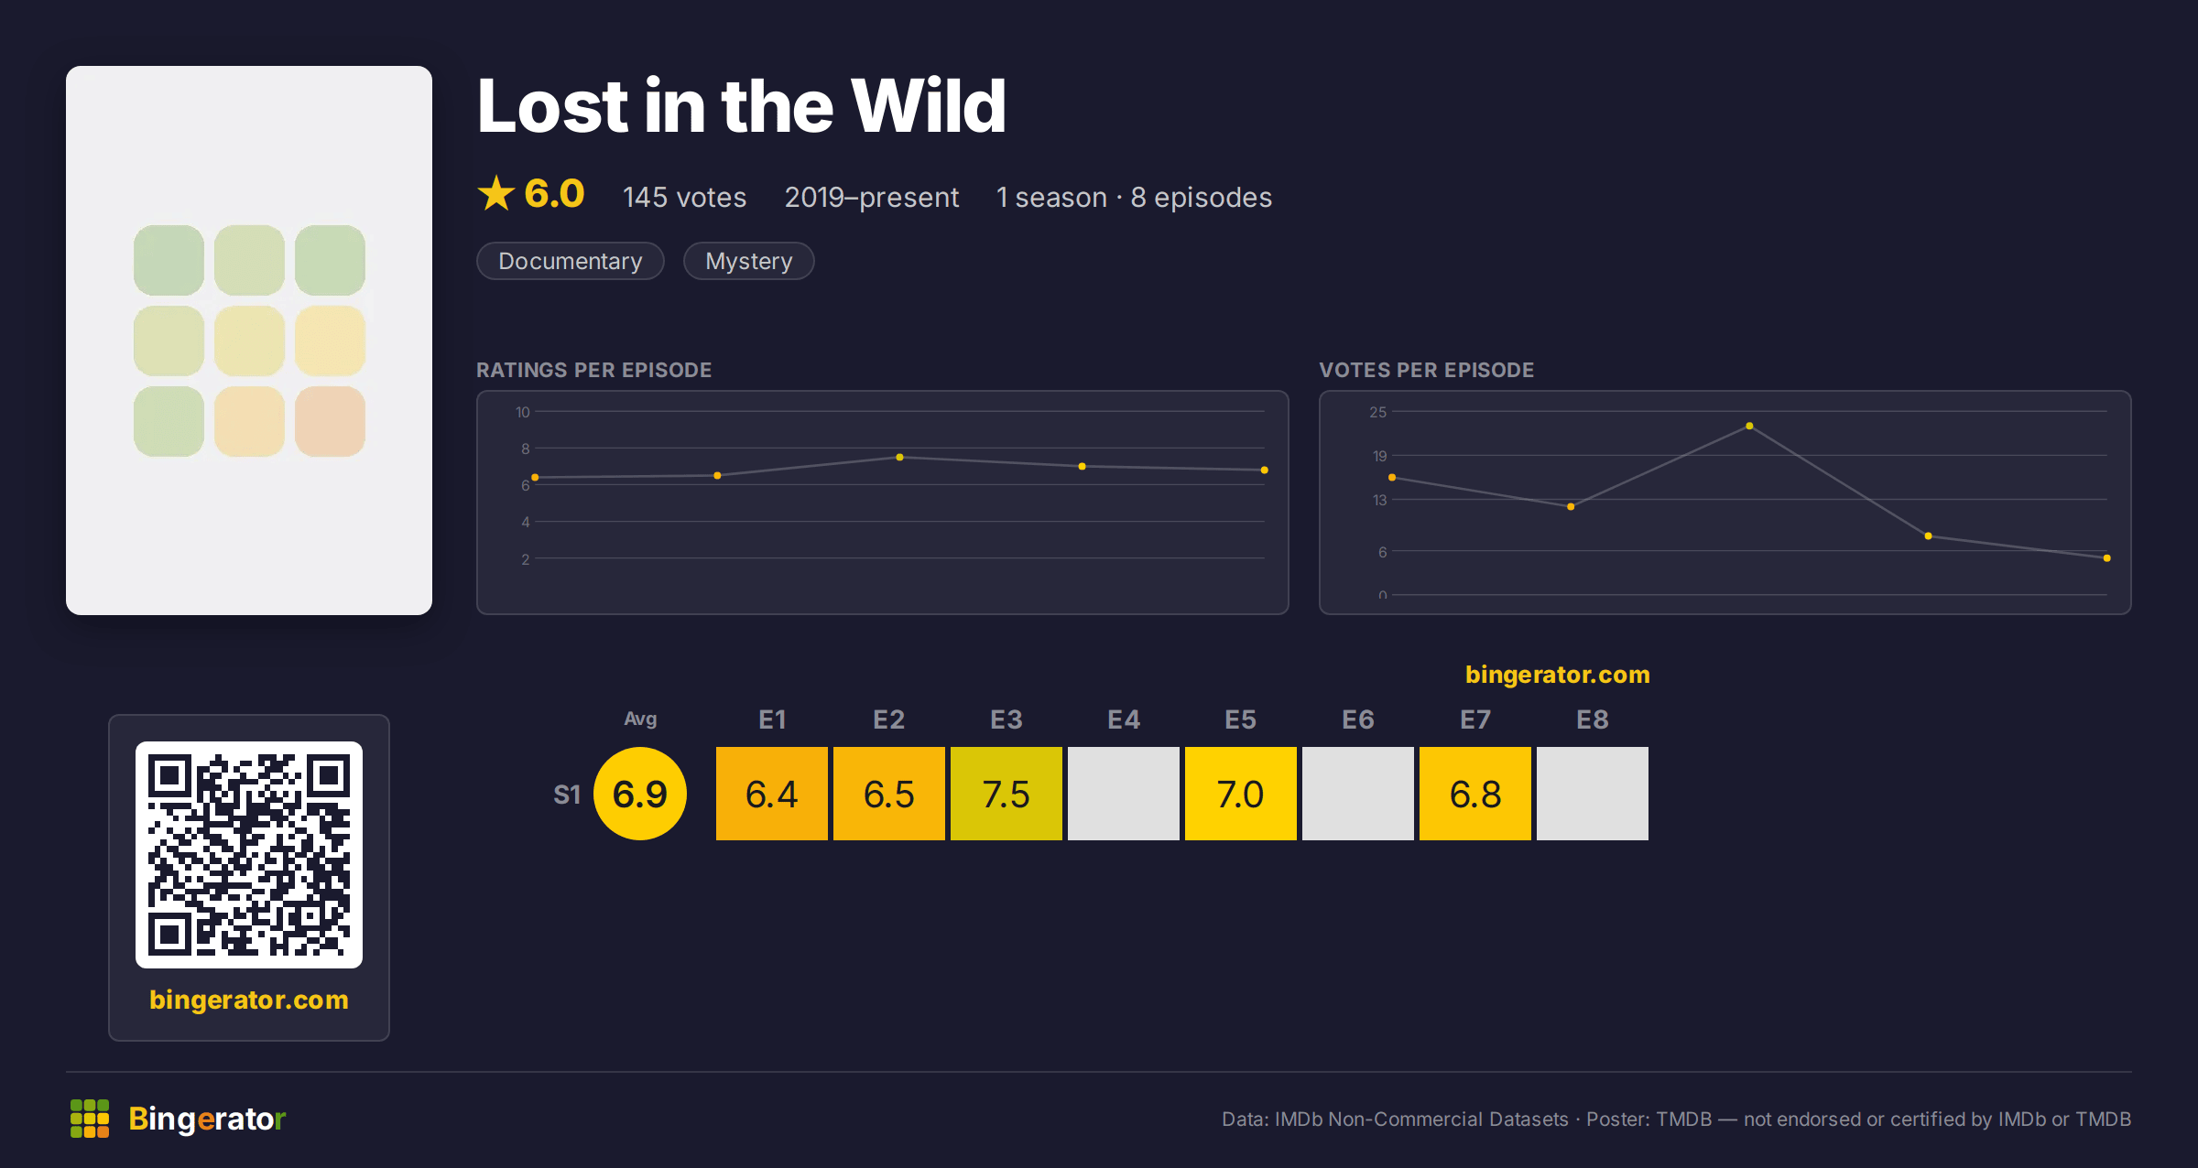Screen dimensions: 2198x1168
Task: Open the Documentary genre tag
Action: coord(571,261)
